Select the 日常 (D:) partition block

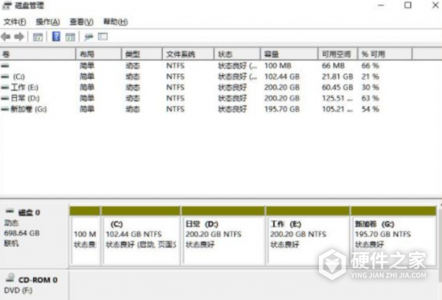[223, 236]
